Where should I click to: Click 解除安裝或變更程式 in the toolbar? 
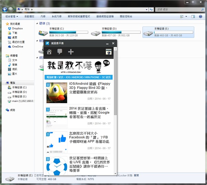click(x=78, y=16)
